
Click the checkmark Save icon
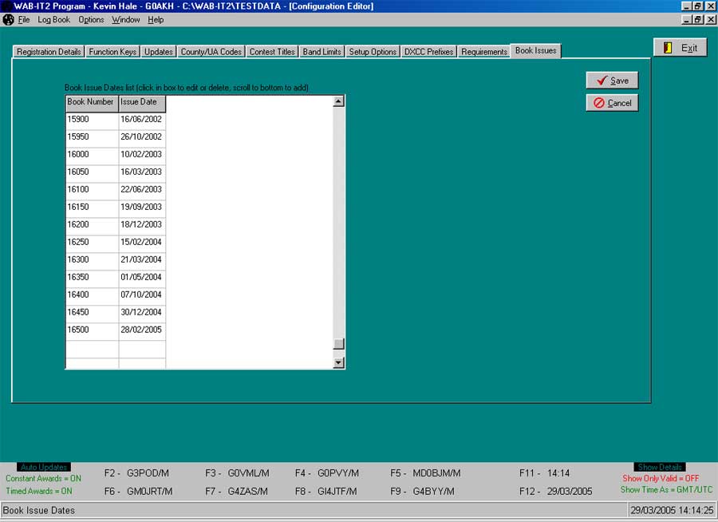point(601,80)
